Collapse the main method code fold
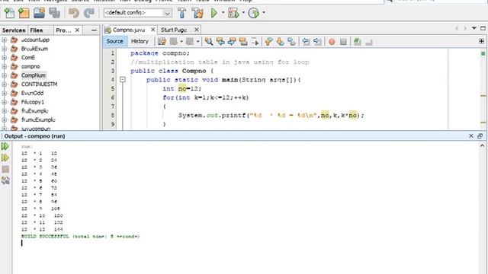This screenshot has height=274, width=488. [x=123, y=80]
